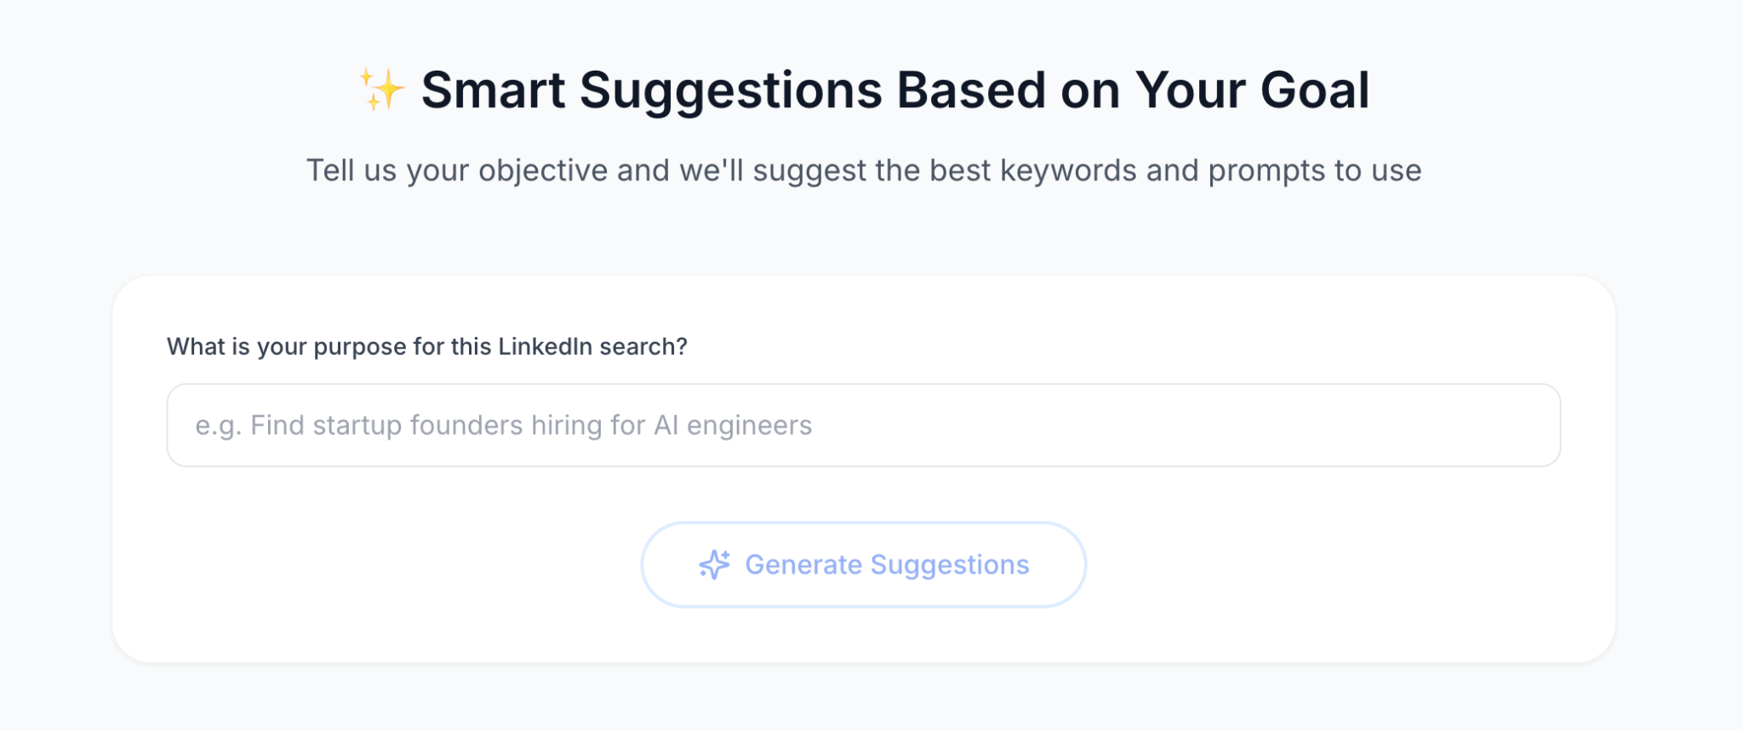Click the word 'LinkedIn' in the field label
Viewport: 1743px width, 731px height.
pyautogui.click(x=545, y=346)
